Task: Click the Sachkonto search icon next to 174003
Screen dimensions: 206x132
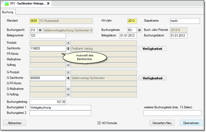Action: point(68,48)
